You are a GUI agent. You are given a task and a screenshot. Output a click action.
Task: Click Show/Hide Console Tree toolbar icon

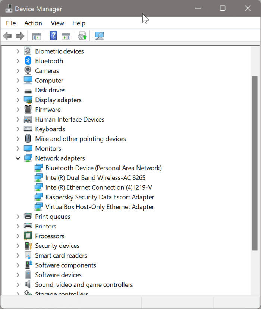pyautogui.click(x=37, y=36)
